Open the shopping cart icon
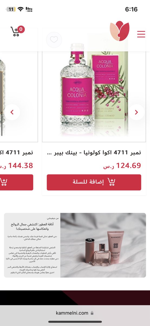The width and height of the screenshot is (150, 326). [x=15, y=32]
